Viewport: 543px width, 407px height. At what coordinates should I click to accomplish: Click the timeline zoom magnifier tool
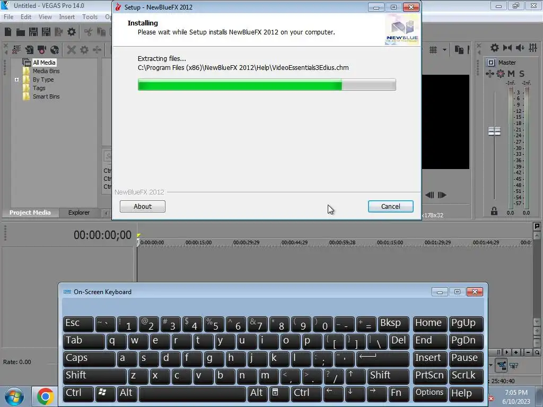pyautogui.click(x=537, y=352)
